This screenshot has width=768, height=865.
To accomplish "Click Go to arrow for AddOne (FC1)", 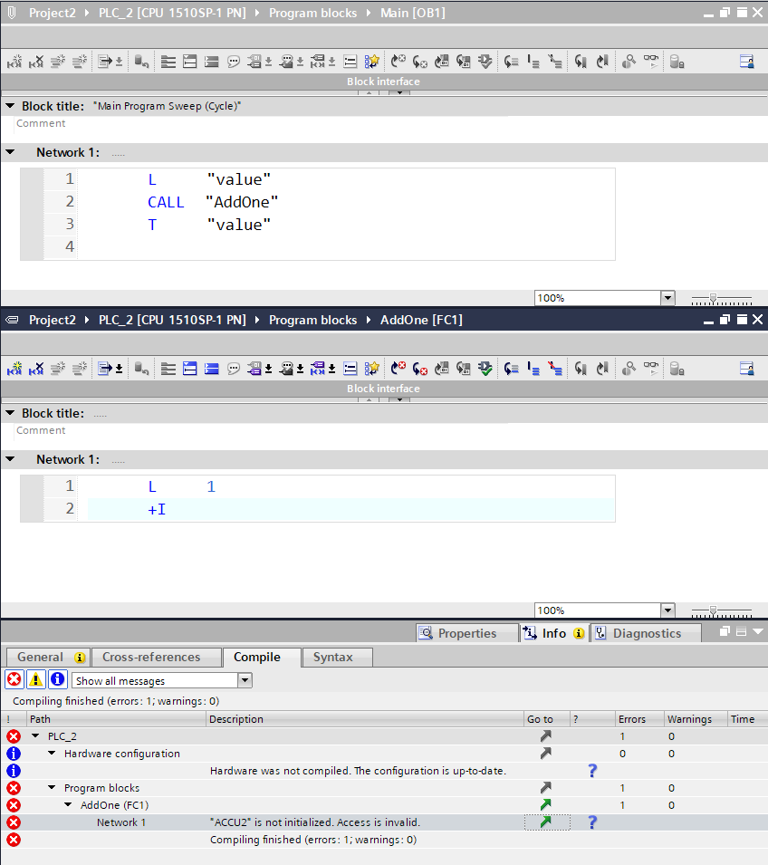I will 545,805.
